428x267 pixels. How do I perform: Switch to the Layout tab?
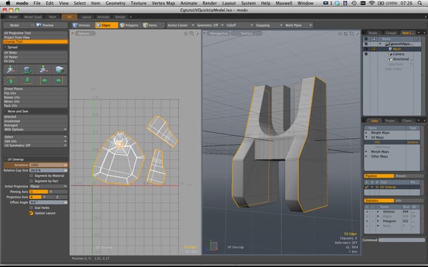point(86,16)
